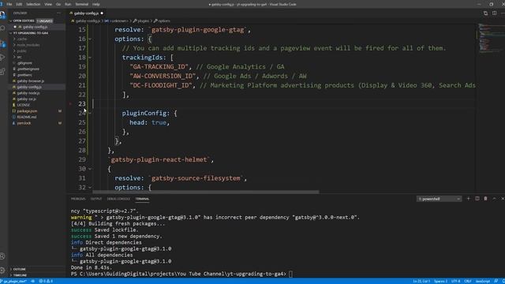Click synchronize changes icon in status bar
The image size is (505, 284).
pos(33,281)
